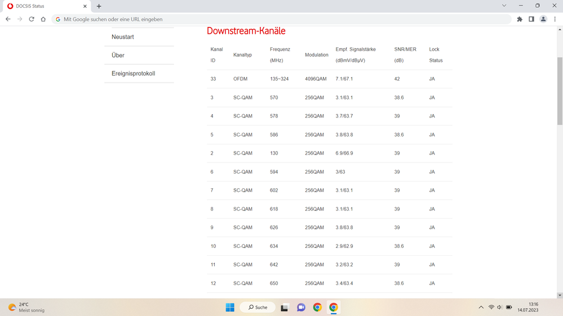This screenshot has height=316, width=563.
Task: Click the Kanal ID 33 cell
Action: (213, 79)
